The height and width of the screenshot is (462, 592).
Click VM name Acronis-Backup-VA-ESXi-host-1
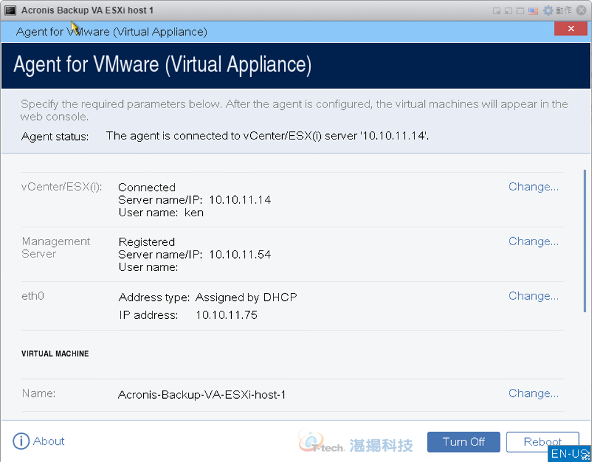tap(202, 395)
